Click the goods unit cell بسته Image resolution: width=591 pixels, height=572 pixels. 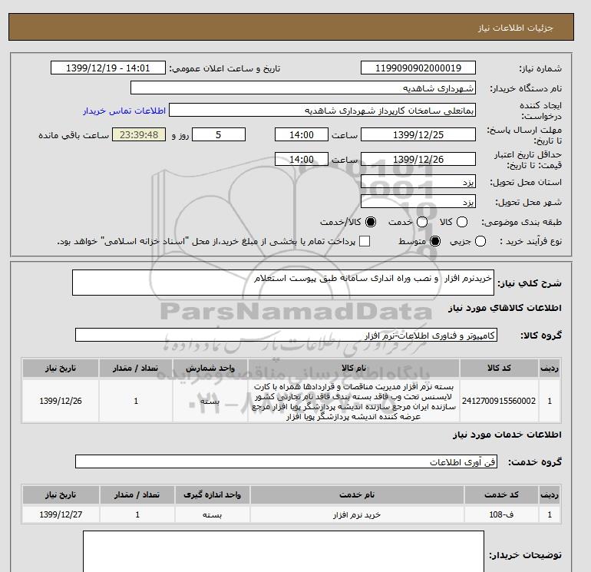point(210,401)
